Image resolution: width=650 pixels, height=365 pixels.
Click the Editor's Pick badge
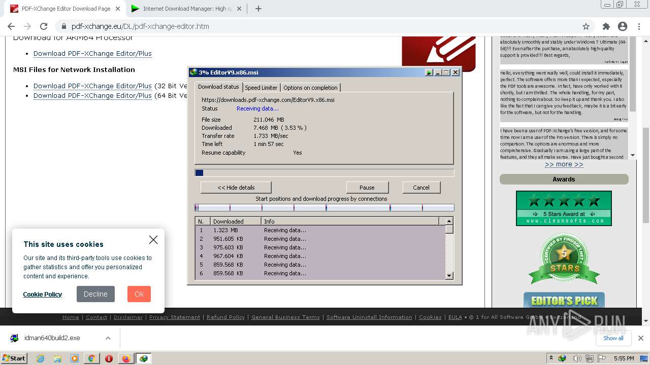pos(564,300)
